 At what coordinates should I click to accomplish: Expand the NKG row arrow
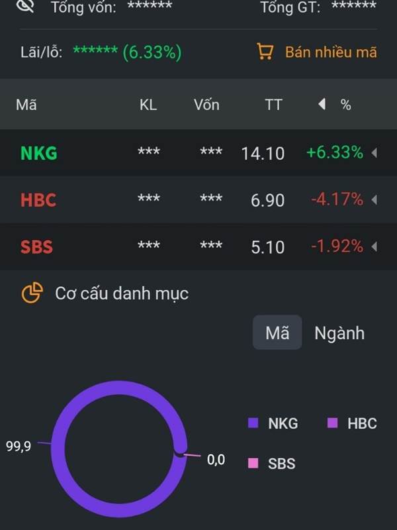pos(374,153)
